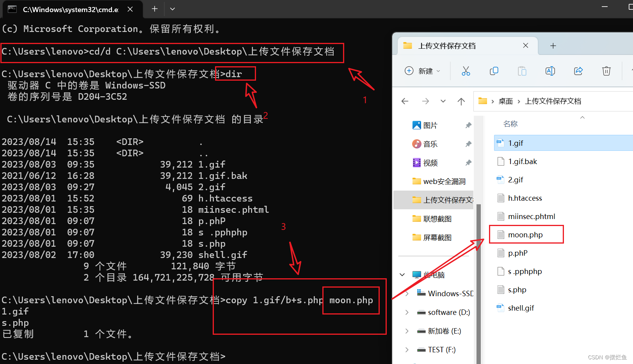Viewport: 633px width, 364px height.
Task: Select the C:\Windows\system32\cmd.exe tab
Action: tap(73, 9)
